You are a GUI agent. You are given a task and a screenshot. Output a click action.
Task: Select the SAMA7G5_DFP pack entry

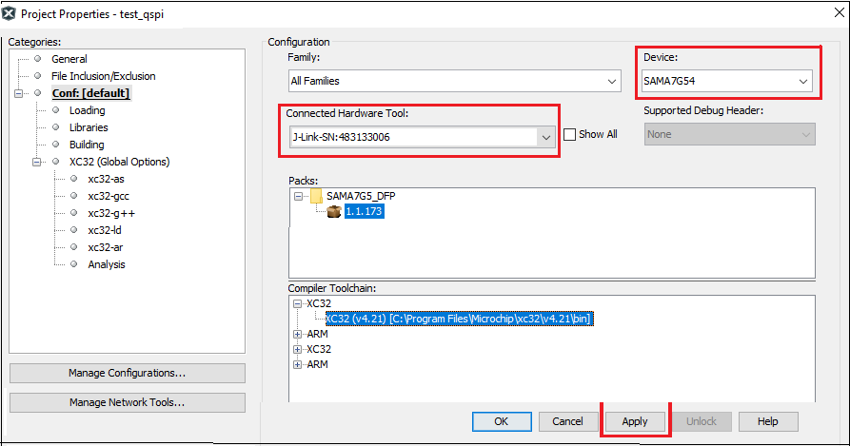pyautogui.click(x=361, y=196)
